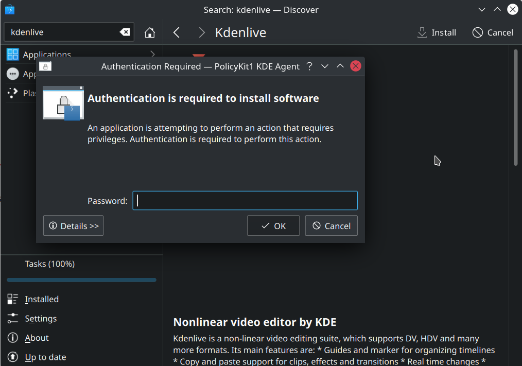Open the Settings section
The width and height of the screenshot is (522, 366).
[x=40, y=319]
